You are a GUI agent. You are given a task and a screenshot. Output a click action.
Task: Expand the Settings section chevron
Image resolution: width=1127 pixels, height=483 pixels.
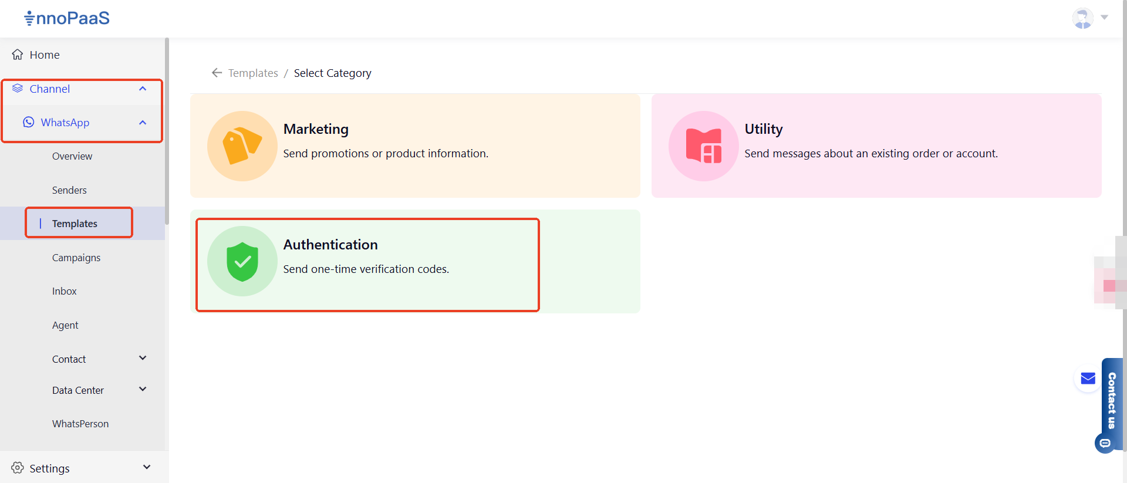[147, 467]
